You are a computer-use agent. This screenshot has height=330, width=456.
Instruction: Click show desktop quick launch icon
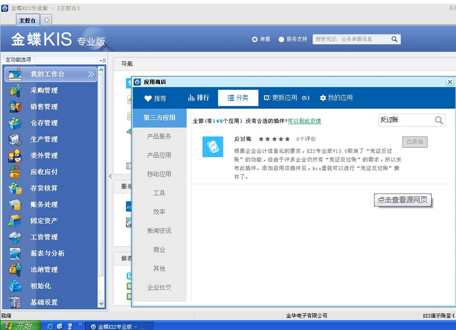click(x=70, y=326)
